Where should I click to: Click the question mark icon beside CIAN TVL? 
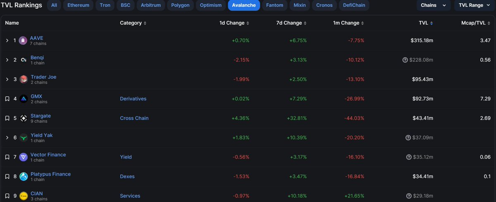408,196
